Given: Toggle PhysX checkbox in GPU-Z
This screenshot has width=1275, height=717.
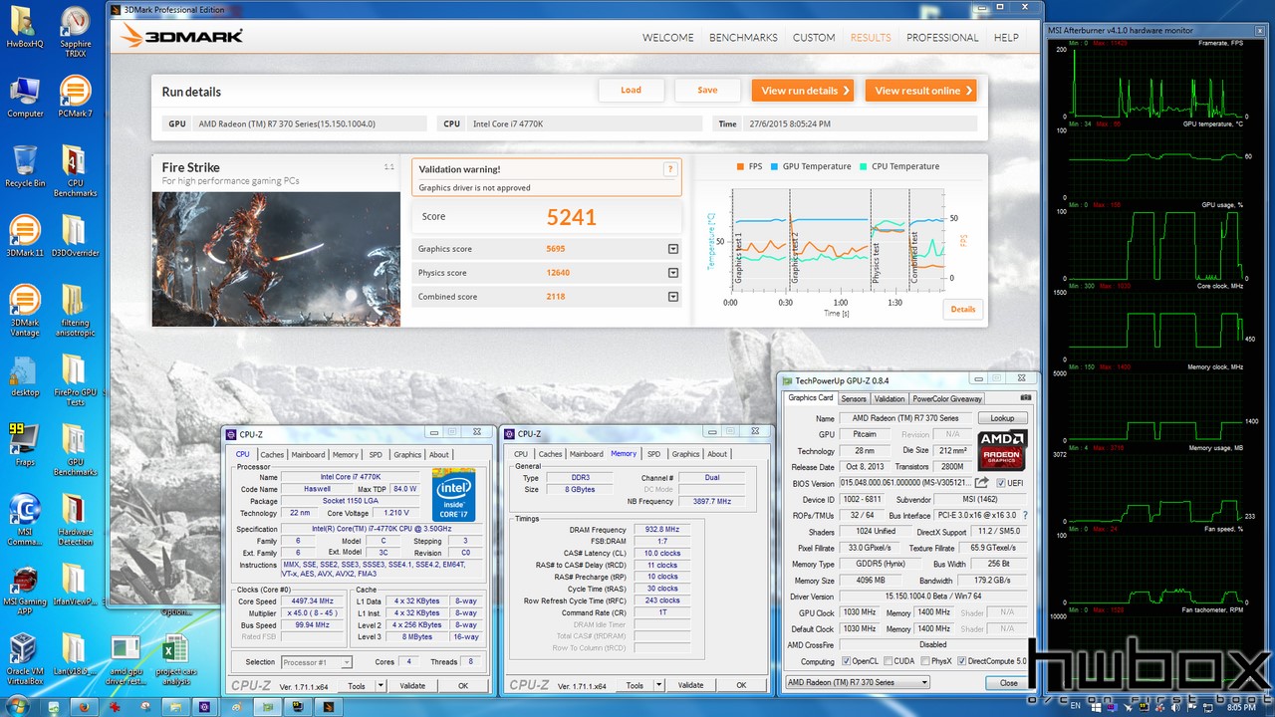Looking at the screenshot, I should 924,661.
